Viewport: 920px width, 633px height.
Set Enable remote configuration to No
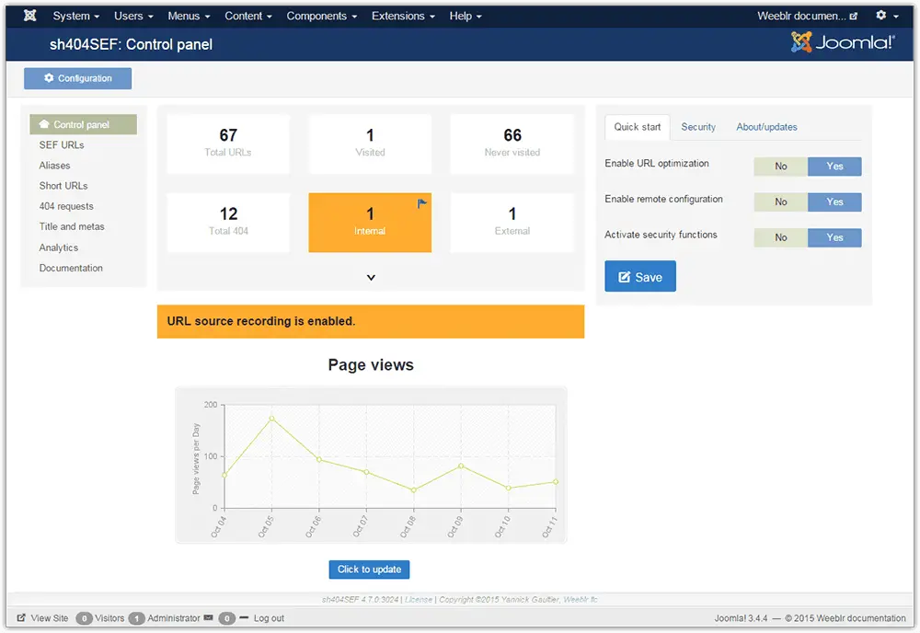(780, 201)
